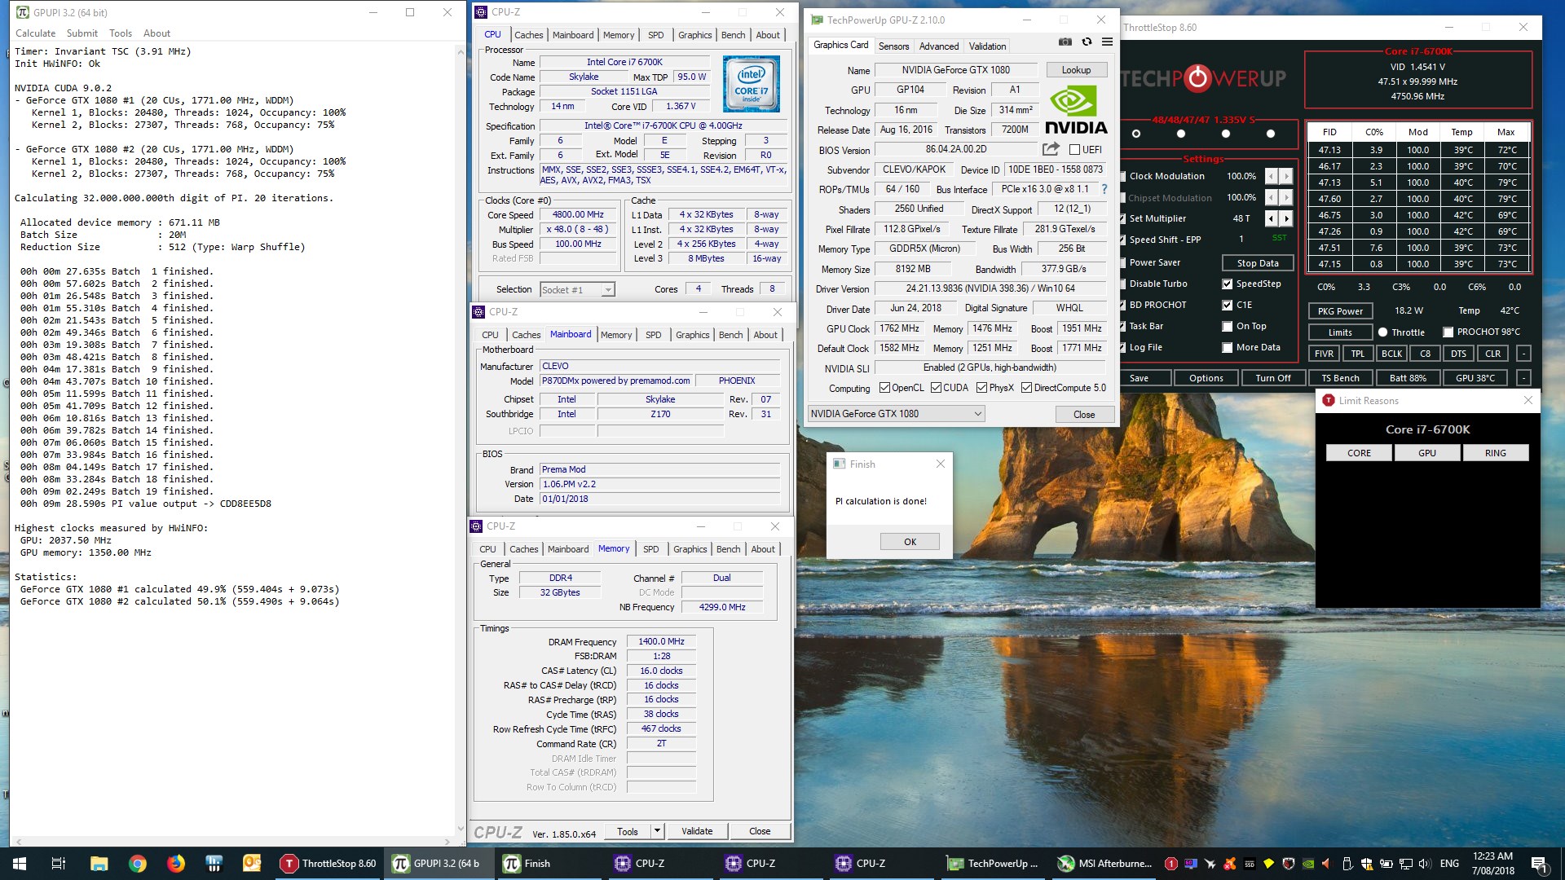Open the Calculate menu in GPUPI

click(x=36, y=33)
